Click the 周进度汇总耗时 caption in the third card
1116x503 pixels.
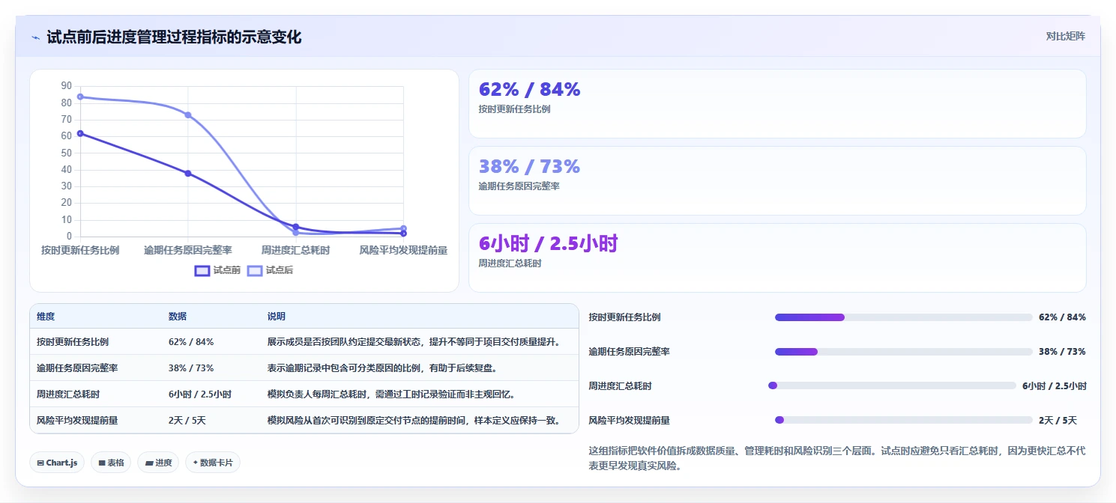point(510,263)
